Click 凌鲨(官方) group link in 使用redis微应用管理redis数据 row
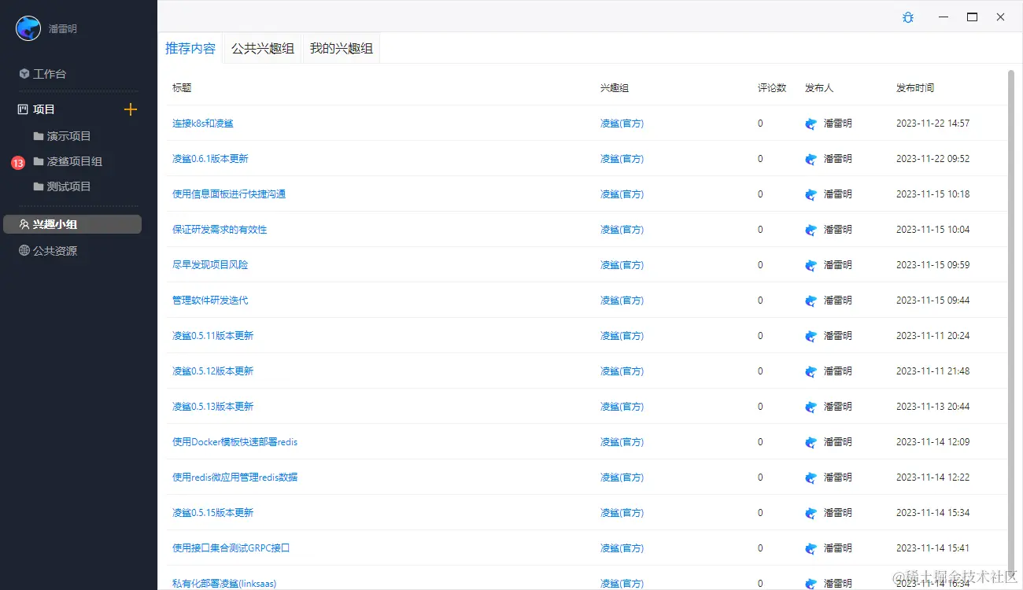The height and width of the screenshot is (590, 1023). (x=622, y=478)
